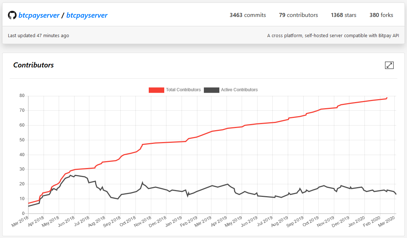Viewport: 407px width, 238px height.
Task: Click the Nov 2018 x-axis label
Action: [143, 221]
